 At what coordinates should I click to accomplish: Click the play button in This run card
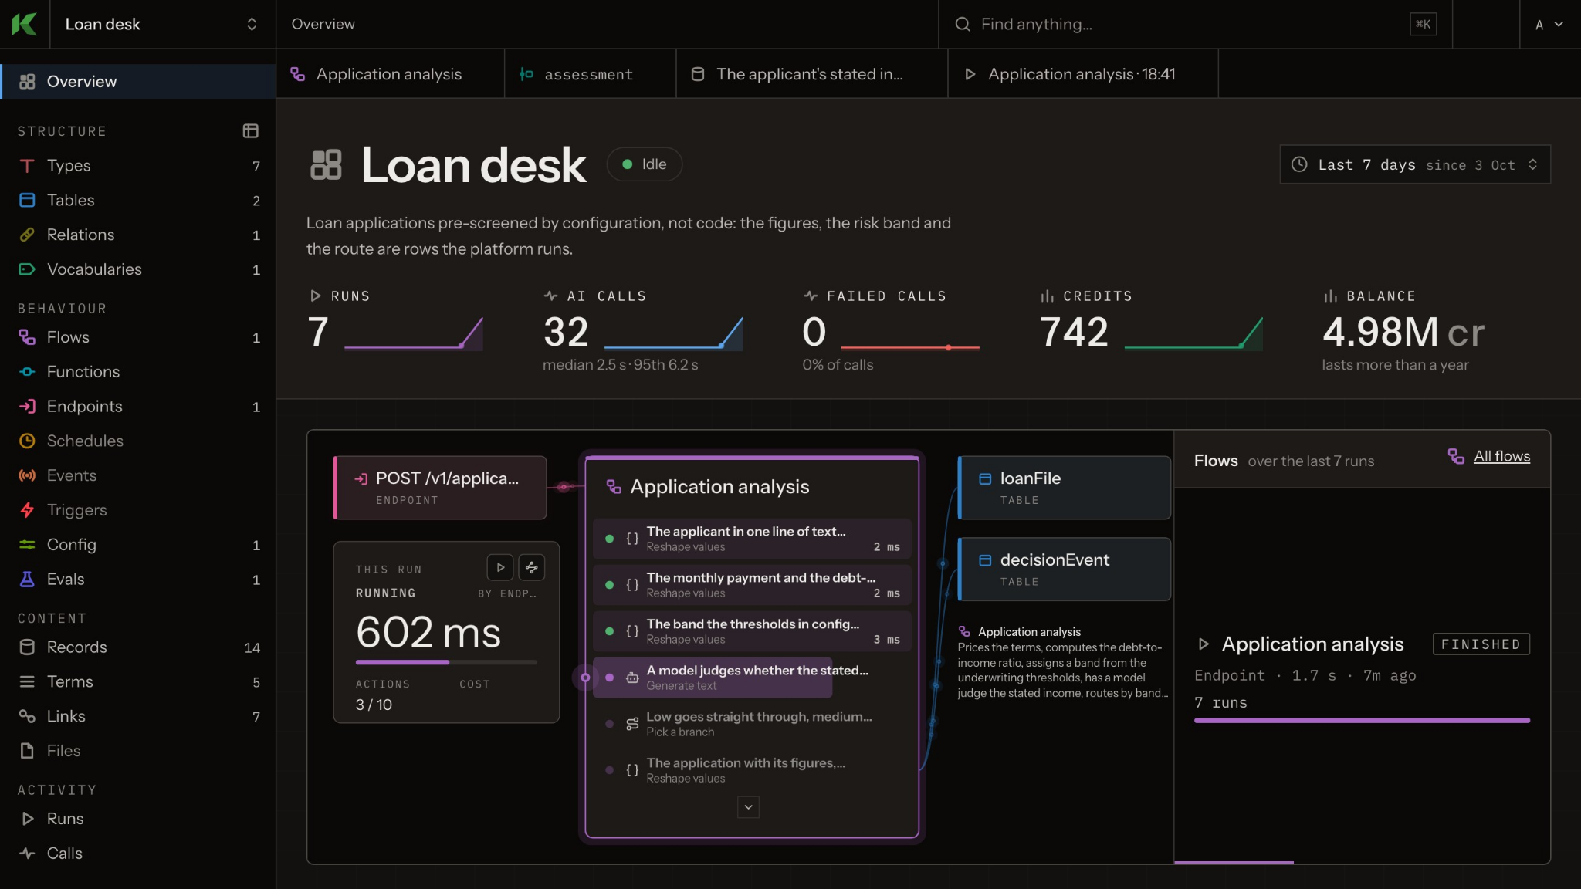point(500,567)
